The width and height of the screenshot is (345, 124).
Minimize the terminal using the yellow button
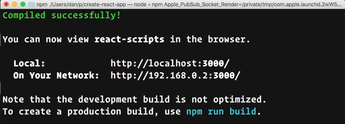[14, 4]
